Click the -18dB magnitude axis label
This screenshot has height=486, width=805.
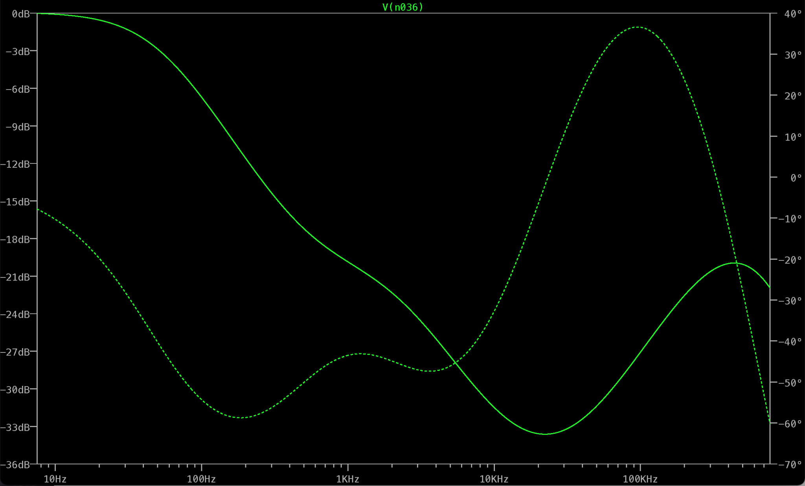point(15,239)
